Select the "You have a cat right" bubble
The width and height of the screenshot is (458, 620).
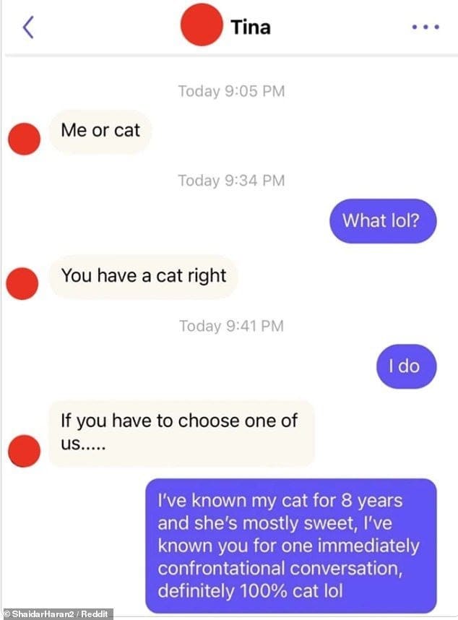pos(143,276)
